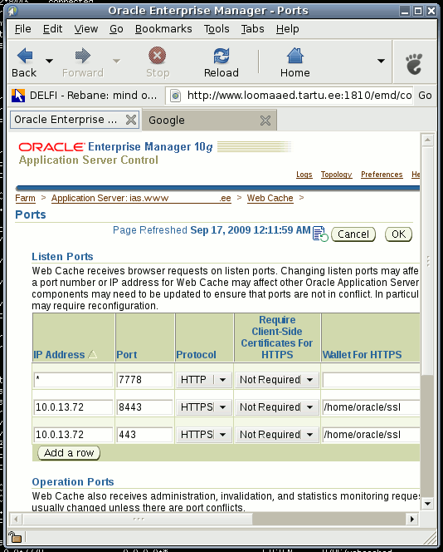Click the Web Cache breadcrumb link
This screenshot has width=443, height=552.
coord(270,198)
